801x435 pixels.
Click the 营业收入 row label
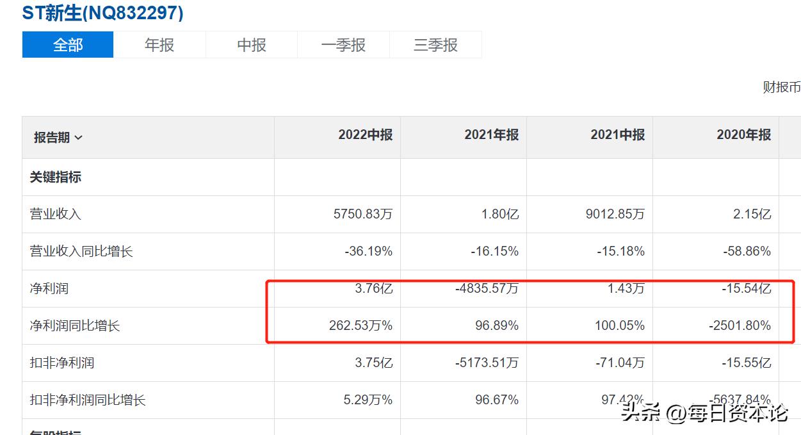click(x=56, y=215)
